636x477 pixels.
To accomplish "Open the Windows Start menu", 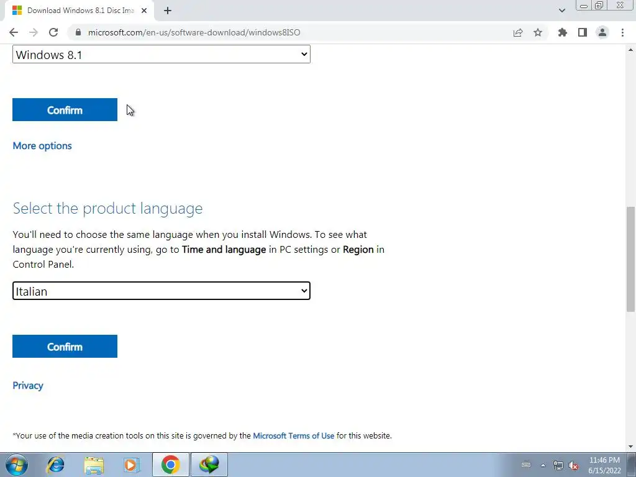I will pyautogui.click(x=17, y=465).
